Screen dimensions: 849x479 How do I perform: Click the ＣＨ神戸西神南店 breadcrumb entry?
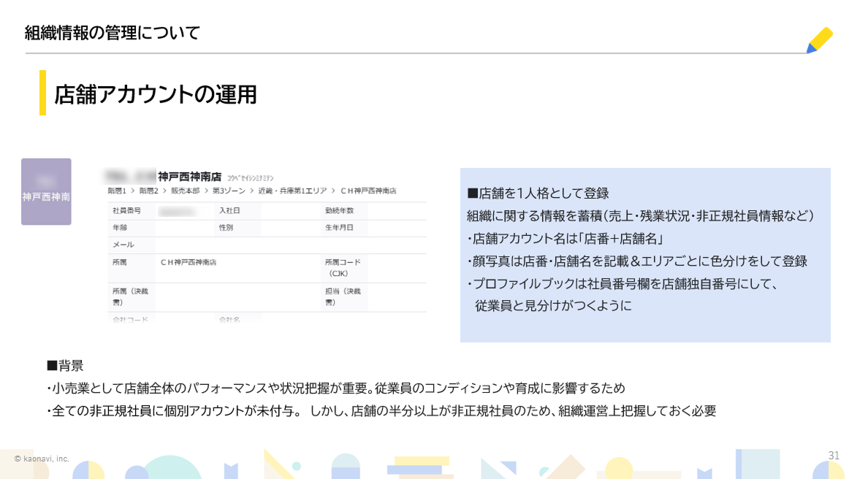[x=368, y=191]
